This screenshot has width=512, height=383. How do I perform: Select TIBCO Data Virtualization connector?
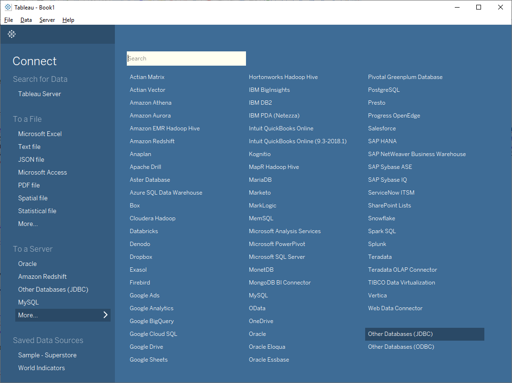(x=401, y=283)
